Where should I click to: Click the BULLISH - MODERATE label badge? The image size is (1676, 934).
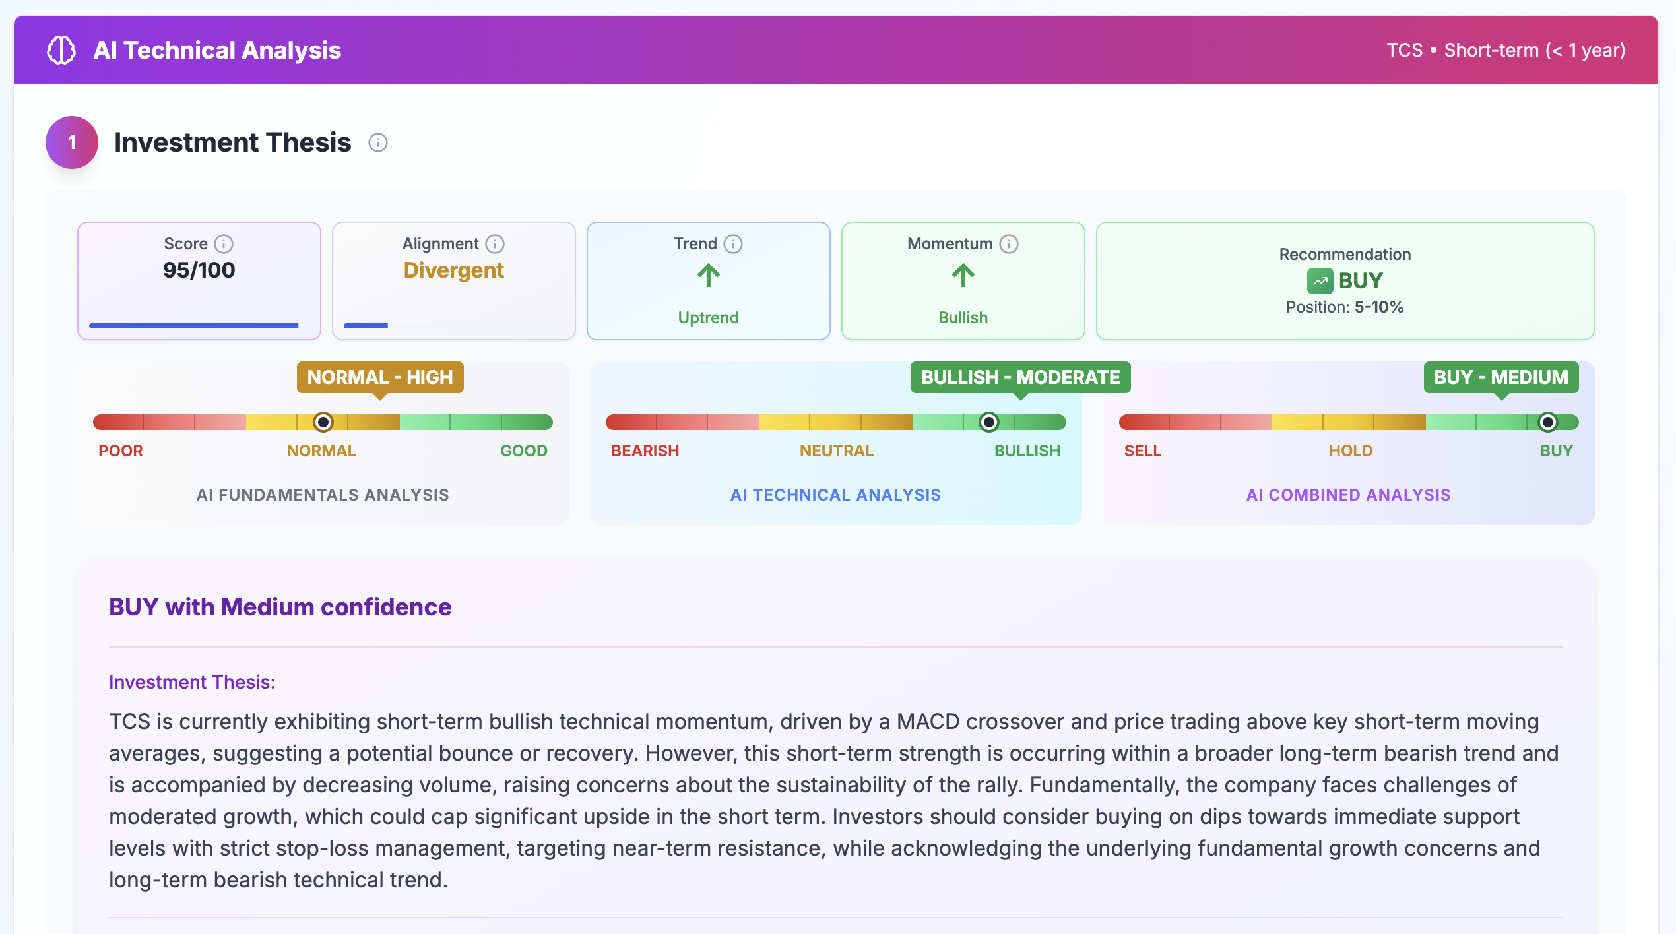1020,377
